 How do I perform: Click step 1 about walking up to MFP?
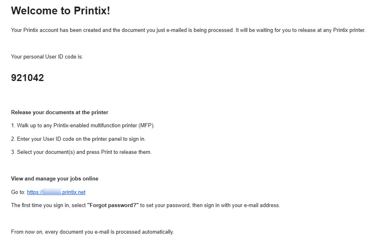pos(83,126)
